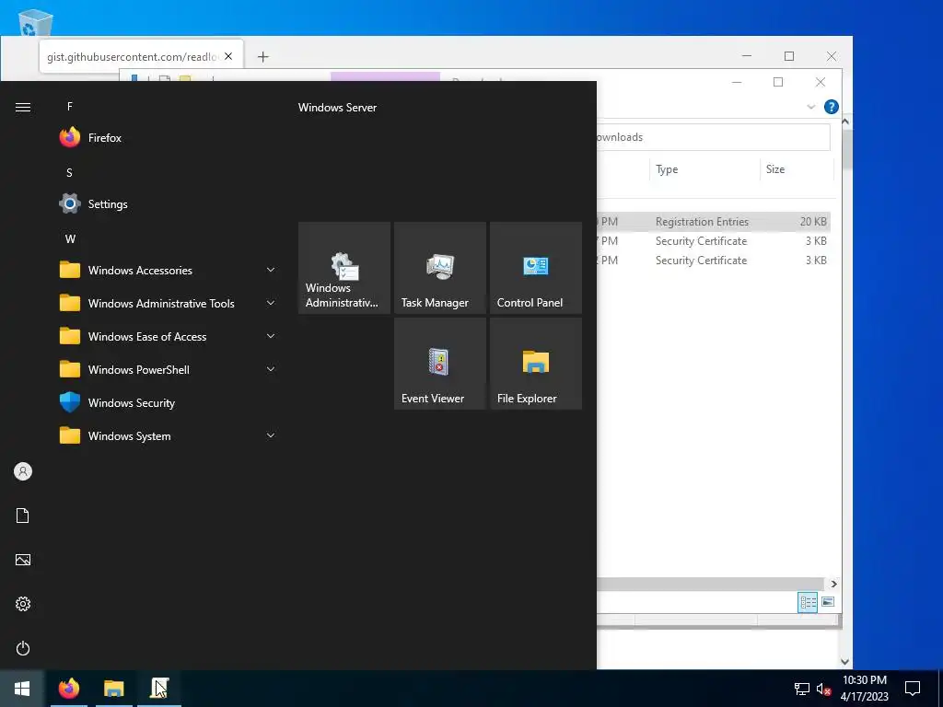Switch Explorer to large icons view
The width and height of the screenshot is (943, 707).
[828, 602]
